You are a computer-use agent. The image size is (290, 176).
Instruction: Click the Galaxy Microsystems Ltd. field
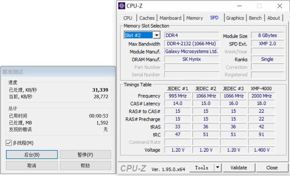(192, 51)
